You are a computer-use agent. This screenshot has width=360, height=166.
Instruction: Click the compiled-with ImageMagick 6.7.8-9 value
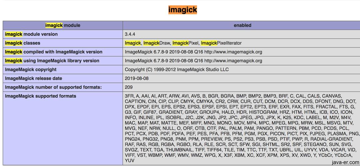(193, 52)
